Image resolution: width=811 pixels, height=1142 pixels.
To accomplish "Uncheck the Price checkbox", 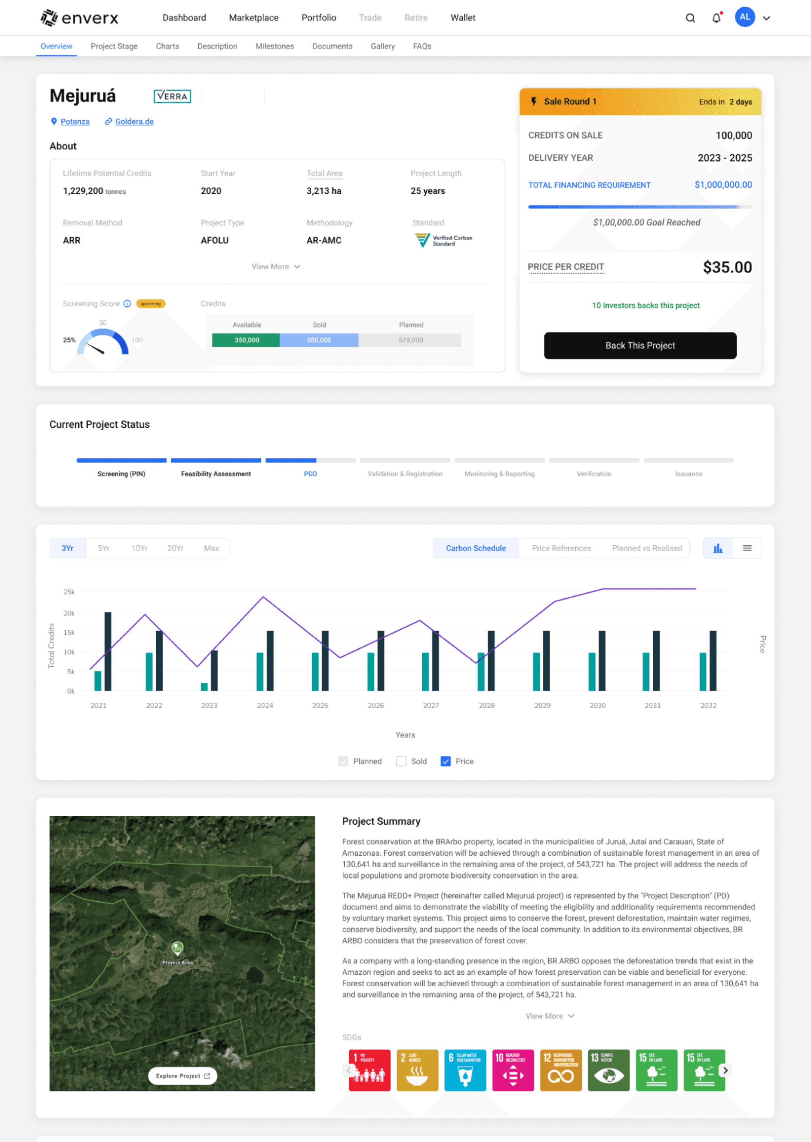I will pos(445,761).
